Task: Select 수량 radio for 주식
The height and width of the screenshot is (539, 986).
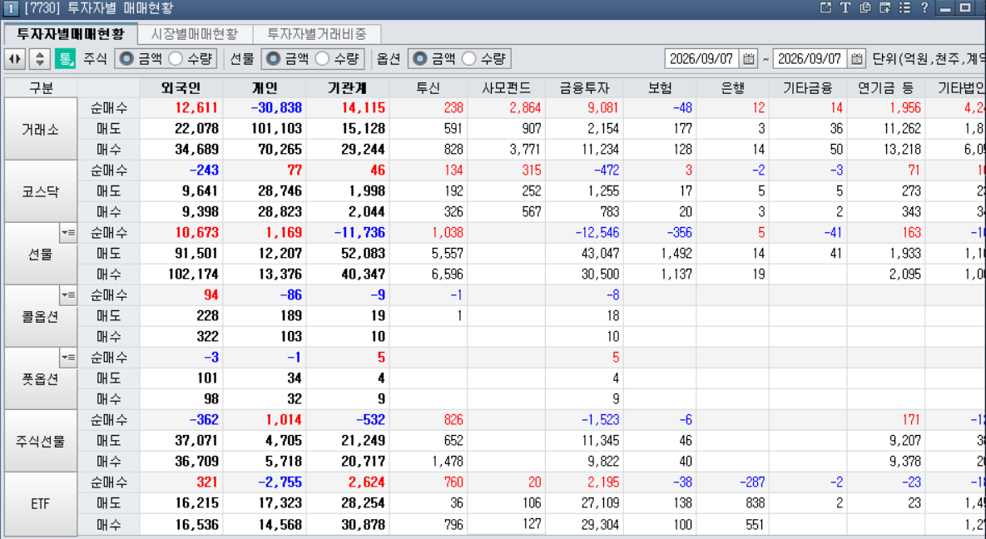Action: pyautogui.click(x=192, y=59)
